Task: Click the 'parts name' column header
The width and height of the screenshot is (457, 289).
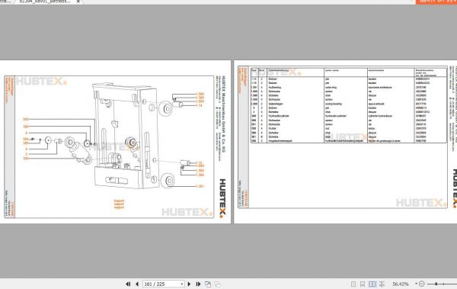Action: 331,70
